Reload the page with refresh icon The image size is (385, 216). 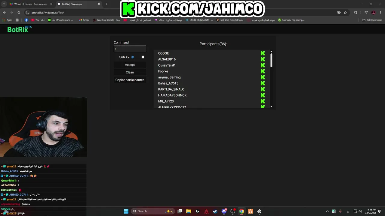click(x=19, y=13)
